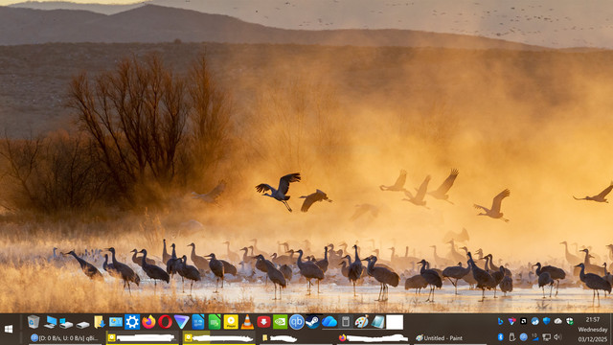Launch the Opera browser
This screenshot has height=345, width=613.
click(x=165, y=322)
